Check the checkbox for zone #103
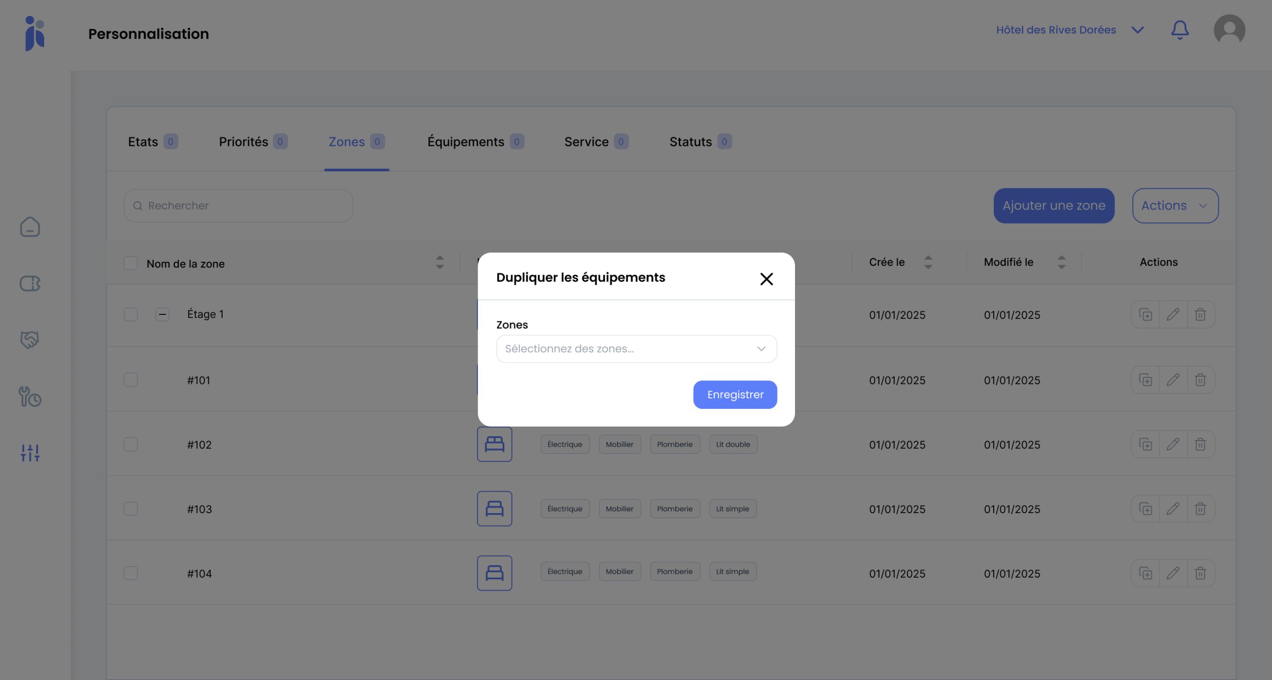 (131, 509)
